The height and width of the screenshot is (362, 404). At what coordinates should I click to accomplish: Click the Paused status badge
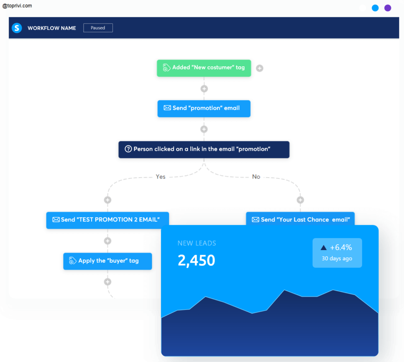click(98, 28)
